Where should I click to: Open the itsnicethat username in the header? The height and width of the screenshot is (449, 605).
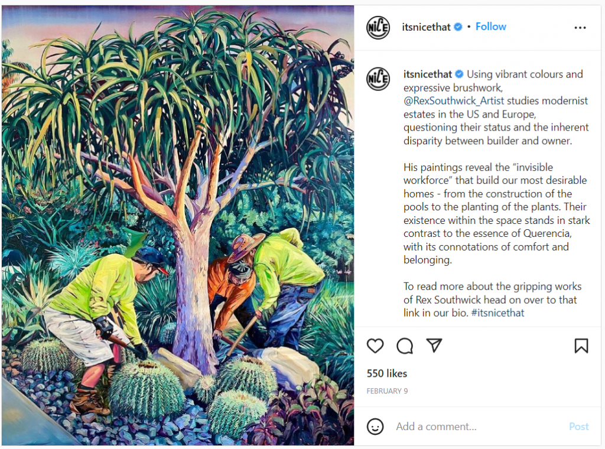(427, 27)
